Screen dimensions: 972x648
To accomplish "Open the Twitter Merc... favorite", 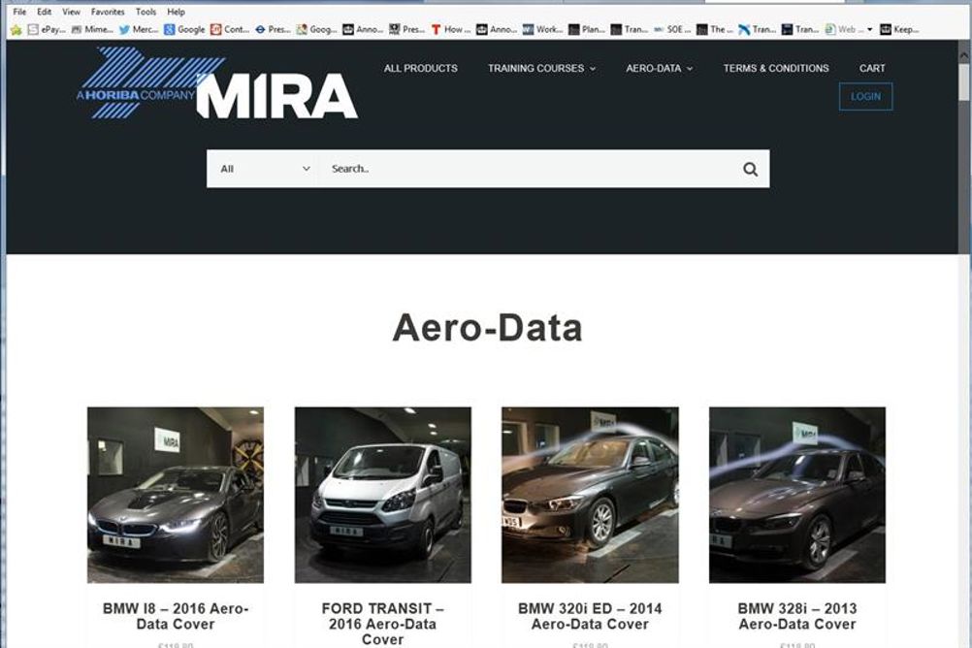I will click(139, 29).
